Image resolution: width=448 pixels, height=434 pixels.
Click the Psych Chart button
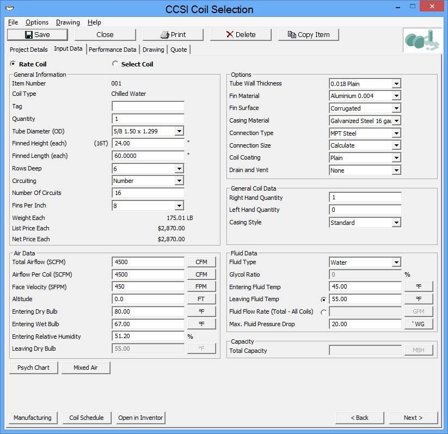33,367
